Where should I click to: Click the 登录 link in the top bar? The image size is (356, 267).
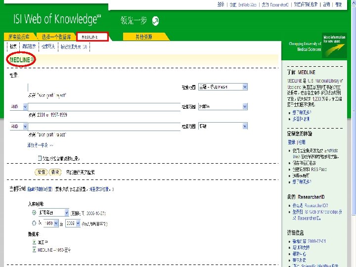click(x=221, y=4)
